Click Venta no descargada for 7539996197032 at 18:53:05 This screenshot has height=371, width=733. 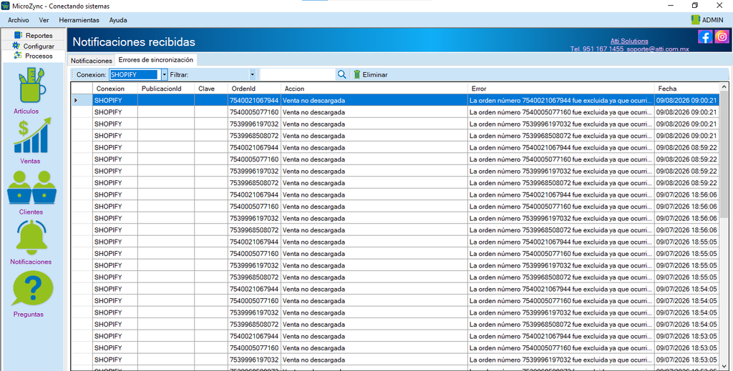coord(374,360)
